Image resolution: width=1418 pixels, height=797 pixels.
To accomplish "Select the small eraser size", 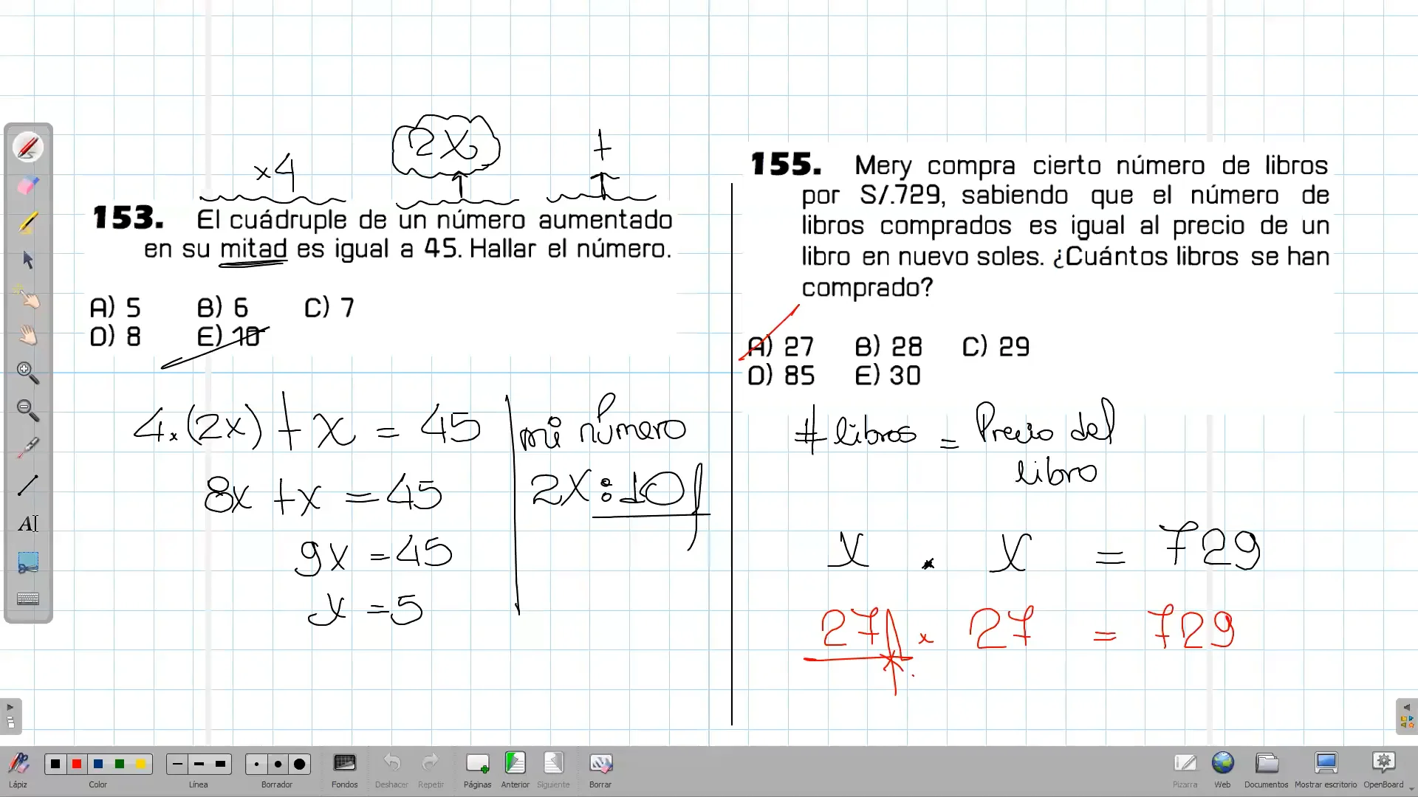I will coord(256,764).
